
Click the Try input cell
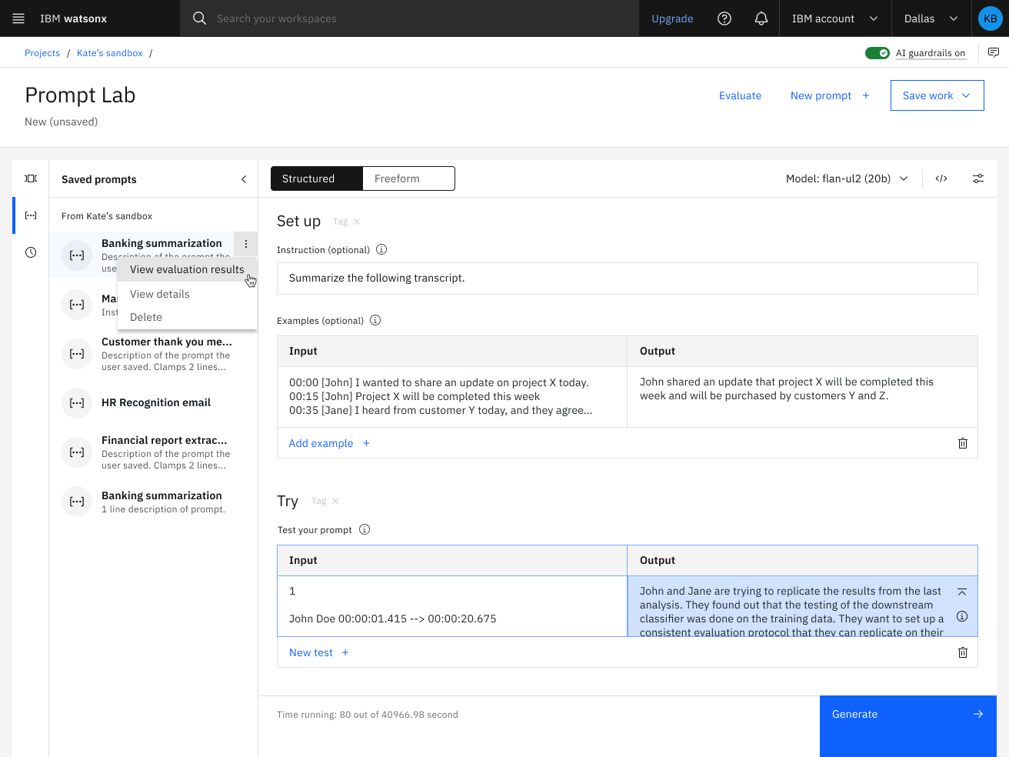(x=452, y=606)
